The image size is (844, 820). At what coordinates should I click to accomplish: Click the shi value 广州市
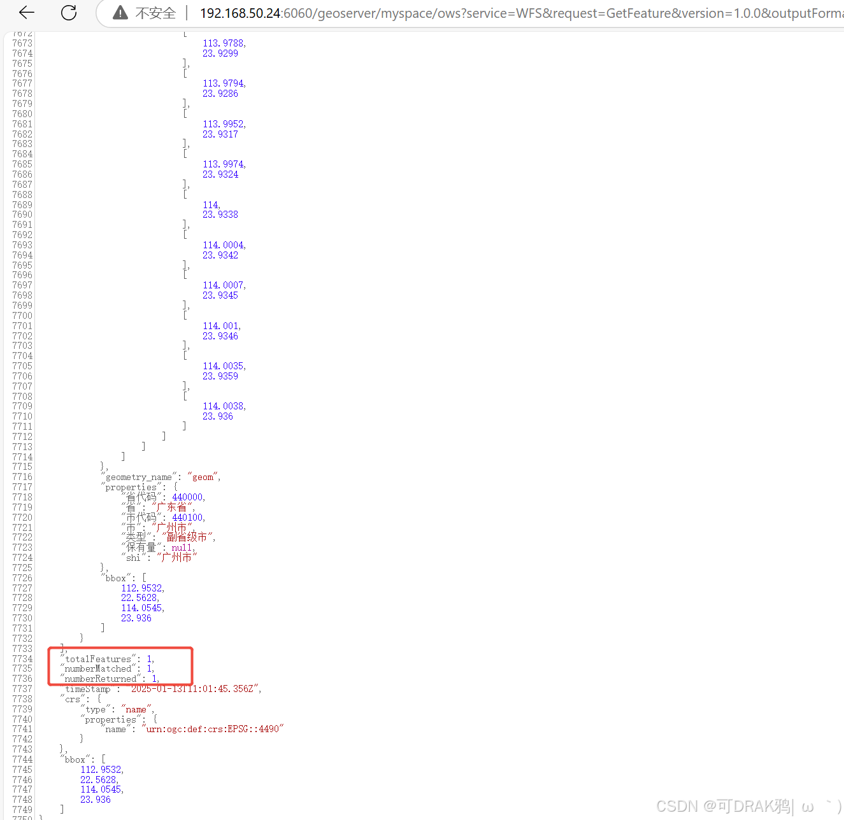point(176,558)
